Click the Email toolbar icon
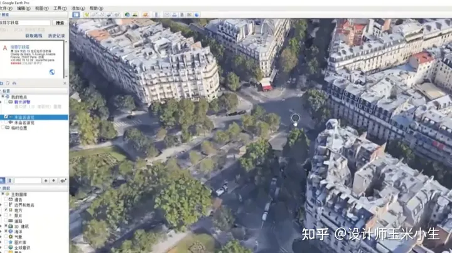 point(167,14)
